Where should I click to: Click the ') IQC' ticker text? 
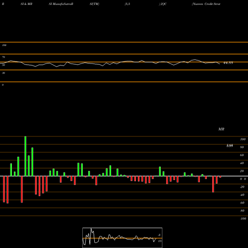(163, 4)
